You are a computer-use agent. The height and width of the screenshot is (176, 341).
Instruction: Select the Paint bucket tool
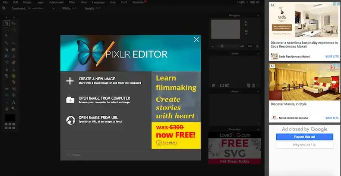[13, 49]
